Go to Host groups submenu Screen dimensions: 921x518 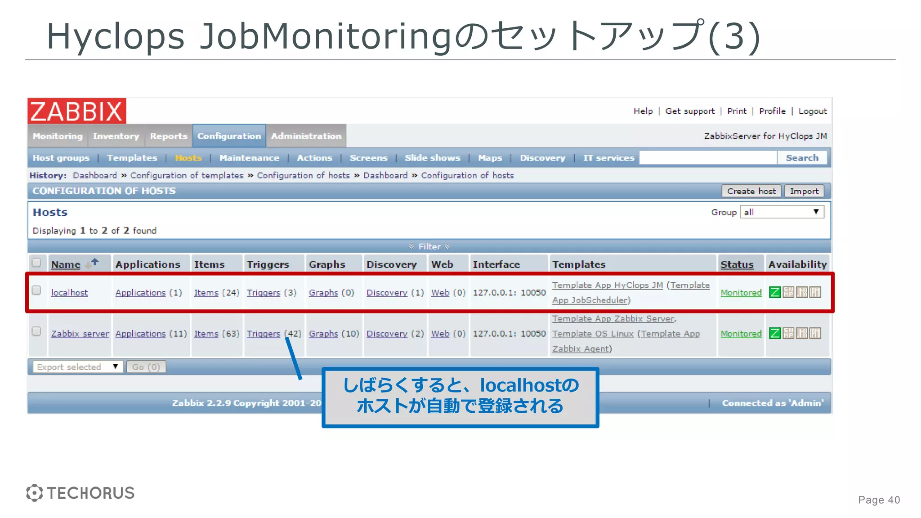[x=61, y=158]
